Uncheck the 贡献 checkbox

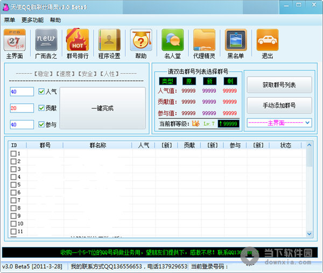click(41, 108)
